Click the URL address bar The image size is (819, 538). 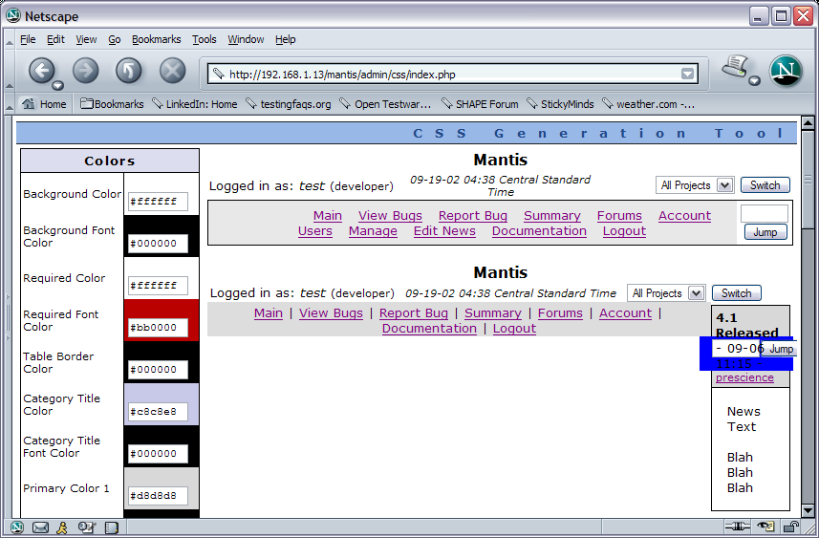452,75
